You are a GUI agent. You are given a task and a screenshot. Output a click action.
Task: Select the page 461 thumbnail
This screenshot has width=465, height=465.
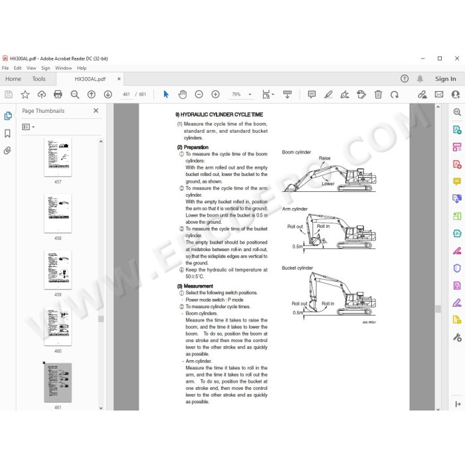tap(58, 383)
